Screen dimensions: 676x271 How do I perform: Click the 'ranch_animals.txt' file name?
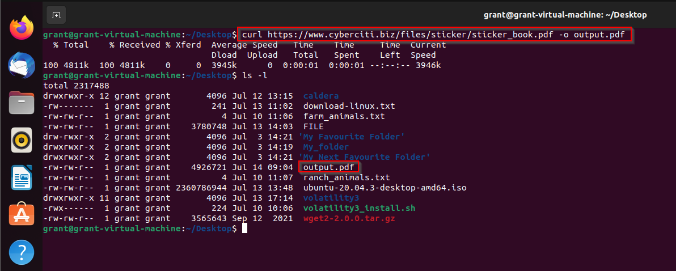click(x=346, y=177)
